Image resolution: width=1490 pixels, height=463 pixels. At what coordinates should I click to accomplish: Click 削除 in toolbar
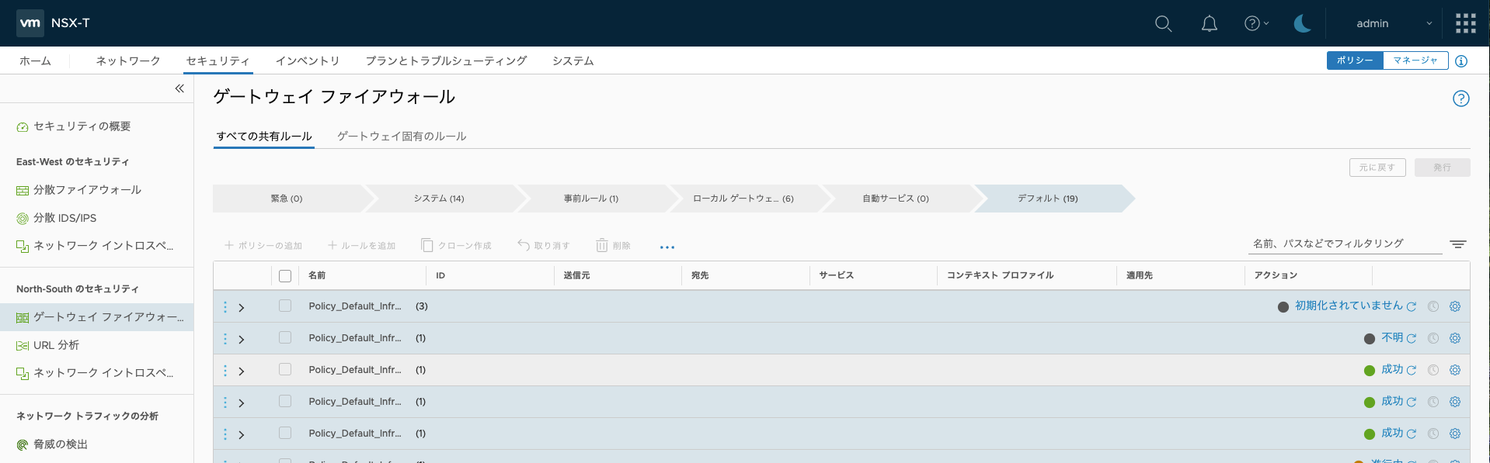point(614,246)
